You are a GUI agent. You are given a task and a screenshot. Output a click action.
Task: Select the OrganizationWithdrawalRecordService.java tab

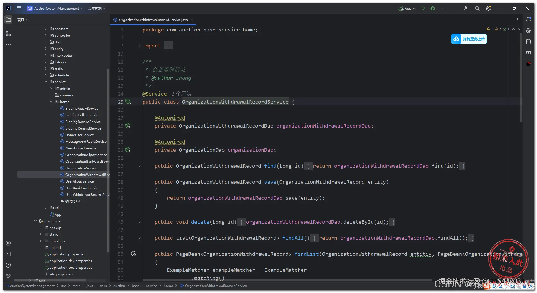(x=153, y=20)
